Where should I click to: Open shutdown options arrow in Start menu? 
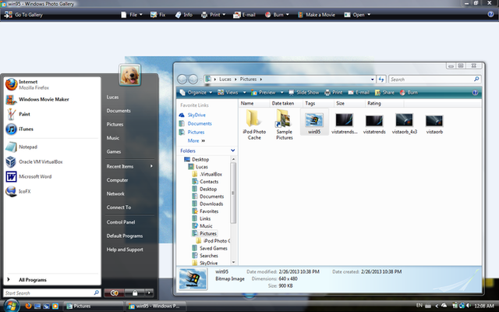tap(149, 293)
